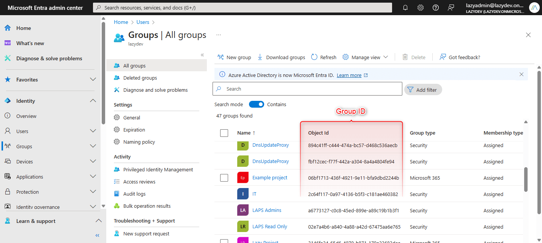Click the help question mark icon
The image size is (542, 243).
[436, 8]
